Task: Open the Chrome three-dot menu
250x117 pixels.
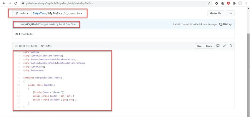Action: point(246,3)
